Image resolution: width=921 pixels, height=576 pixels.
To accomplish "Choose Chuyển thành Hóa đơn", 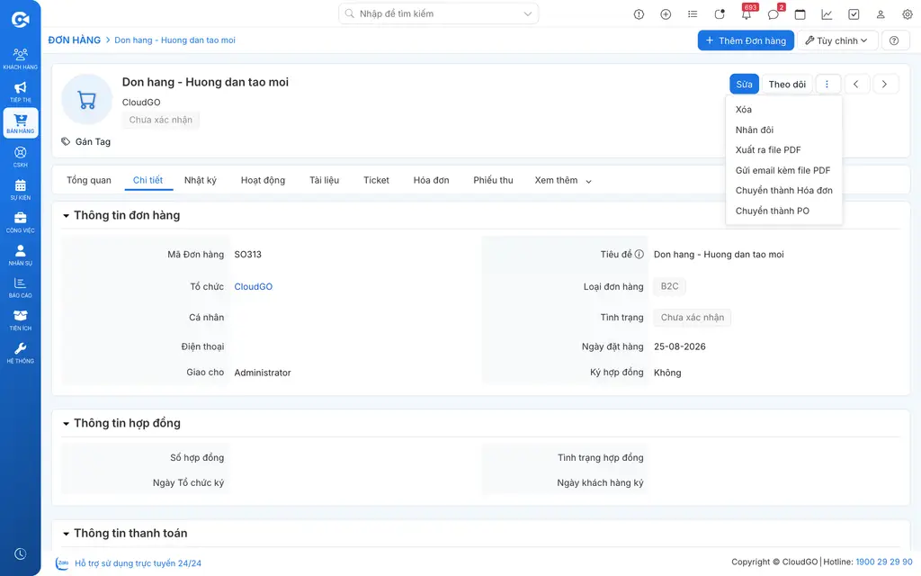I will coord(783,191).
